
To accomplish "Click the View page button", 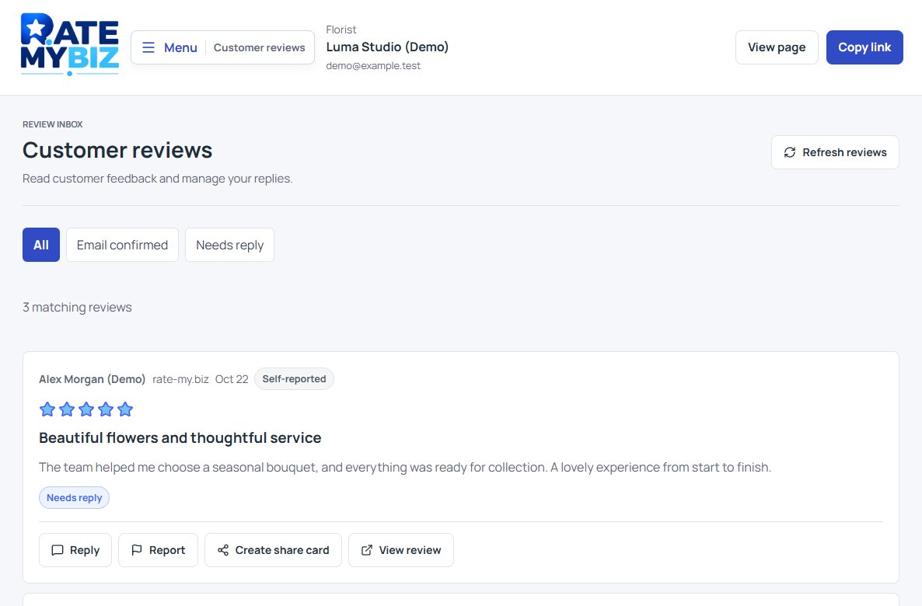I will [776, 47].
